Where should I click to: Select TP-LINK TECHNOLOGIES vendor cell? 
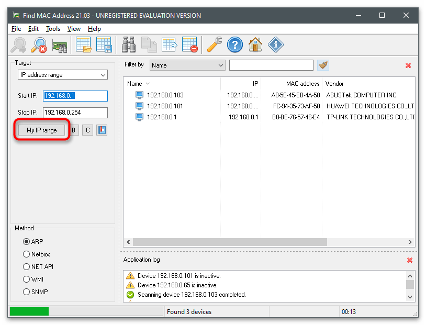coord(371,117)
